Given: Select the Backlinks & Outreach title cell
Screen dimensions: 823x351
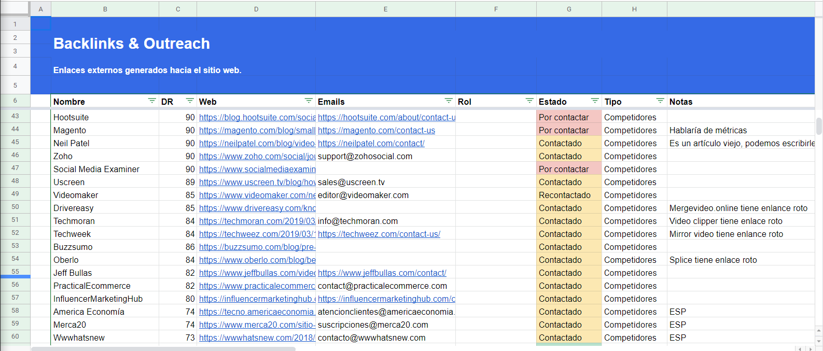Looking at the screenshot, I should click(x=132, y=44).
